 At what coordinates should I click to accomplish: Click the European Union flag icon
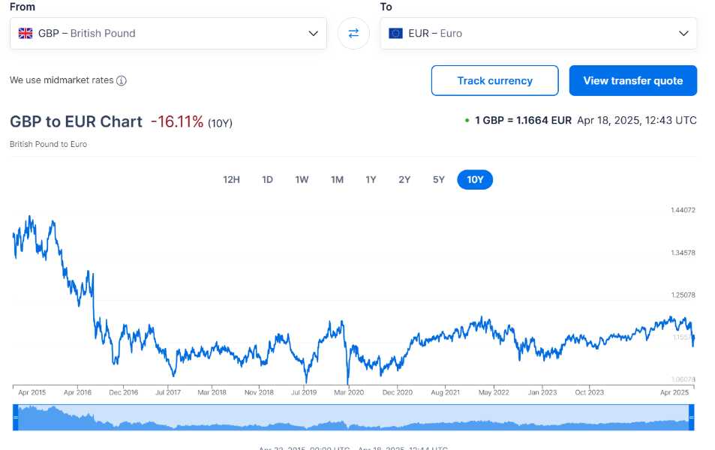[x=395, y=33]
